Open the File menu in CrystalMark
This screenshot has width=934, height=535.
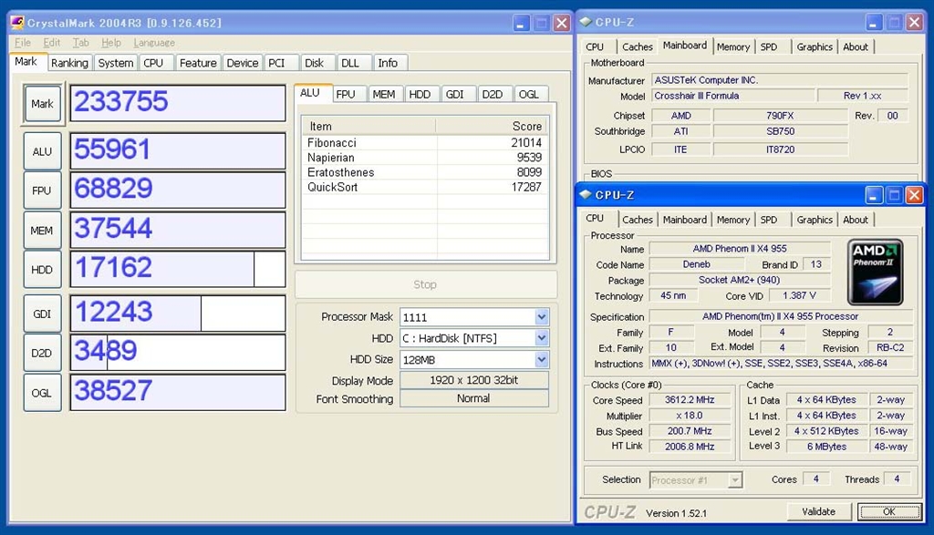pyautogui.click(x=23, y=43)
